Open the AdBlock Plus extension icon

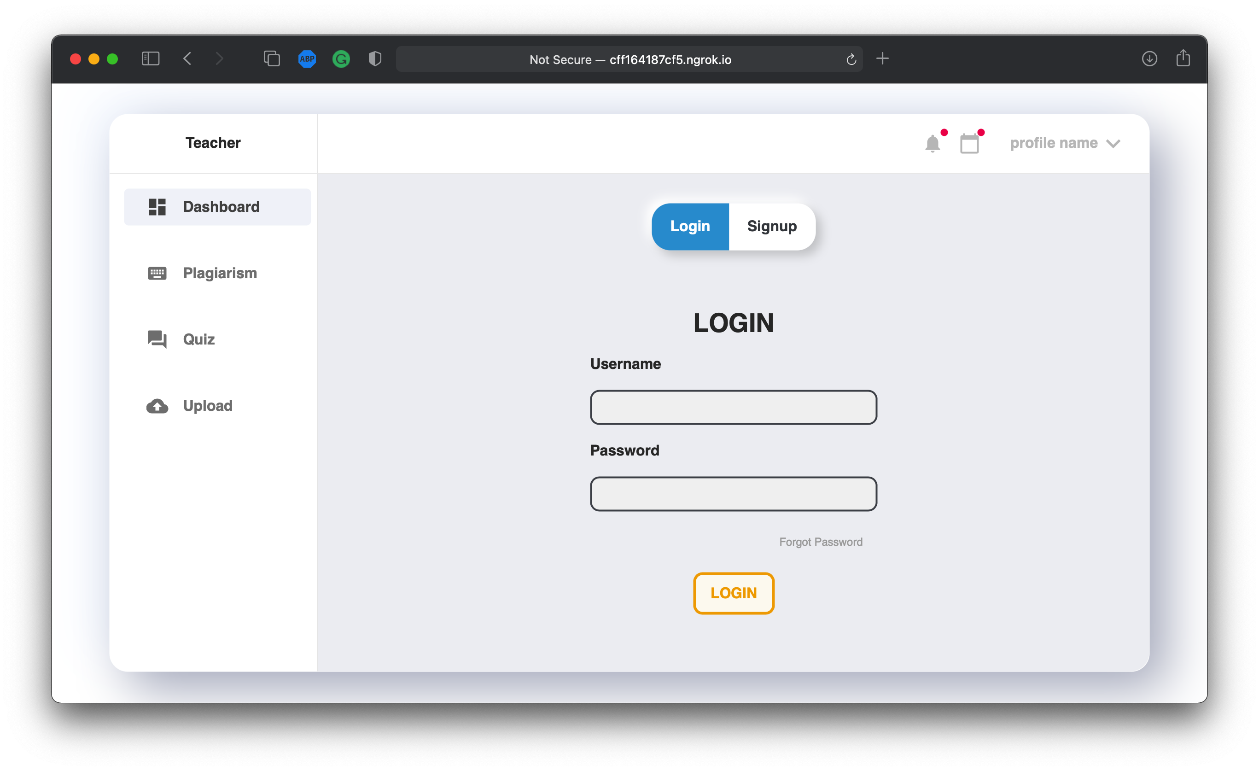pyautogui.click(x=307, y=59)
